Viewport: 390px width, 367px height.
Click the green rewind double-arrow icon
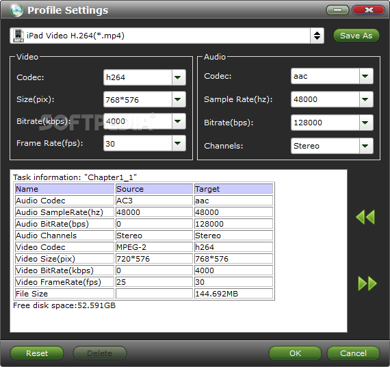pyautogui.click(x=365, y=217)
